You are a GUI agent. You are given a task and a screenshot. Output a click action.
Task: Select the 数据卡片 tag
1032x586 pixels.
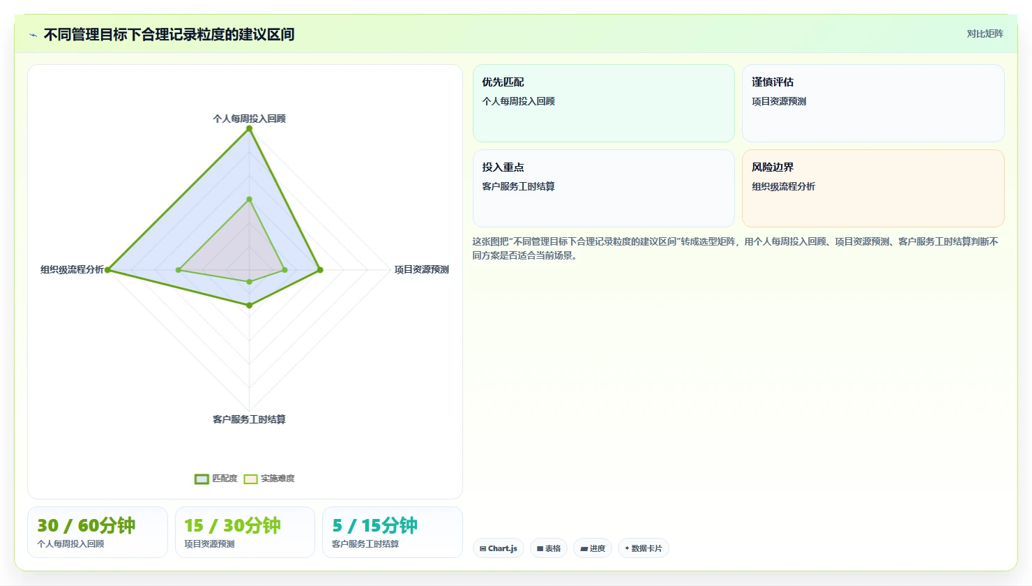644,548
